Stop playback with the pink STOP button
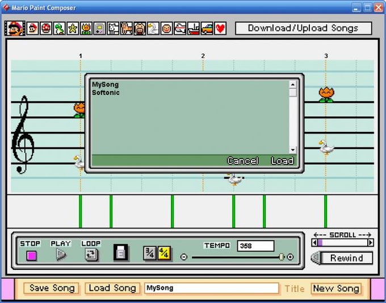This screenshot has width=386, height=303. (32, 256)
